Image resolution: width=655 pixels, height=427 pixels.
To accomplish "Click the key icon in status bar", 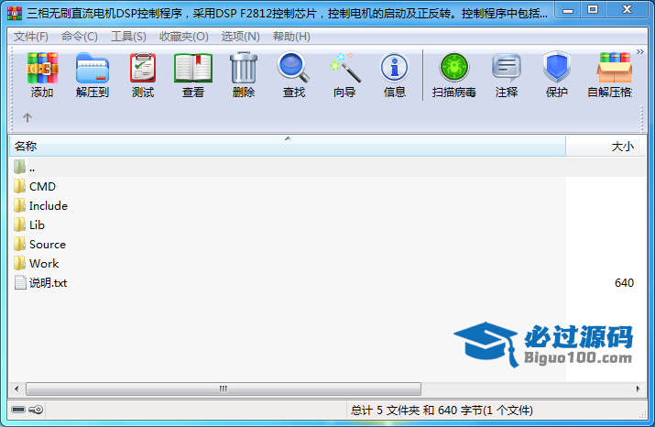I will [36, 410].
